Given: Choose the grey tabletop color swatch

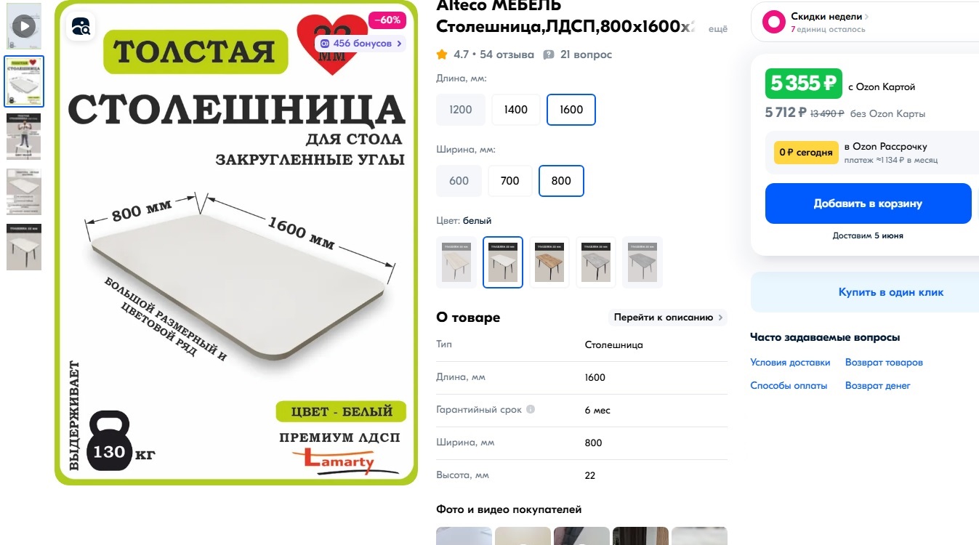Looking at the screenshot, I should click(642, 262).
